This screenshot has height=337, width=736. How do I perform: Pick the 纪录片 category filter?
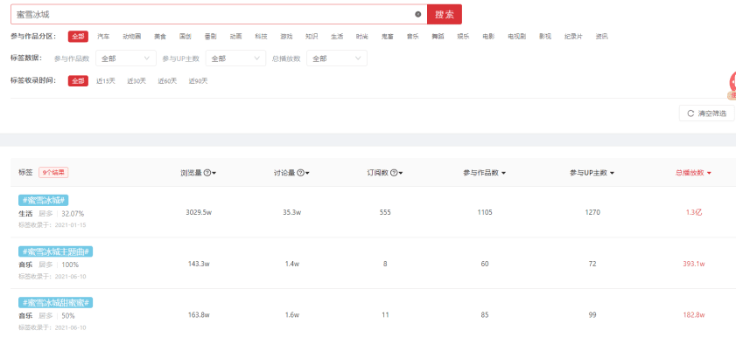pyautogui.click(x=573, y=36)
